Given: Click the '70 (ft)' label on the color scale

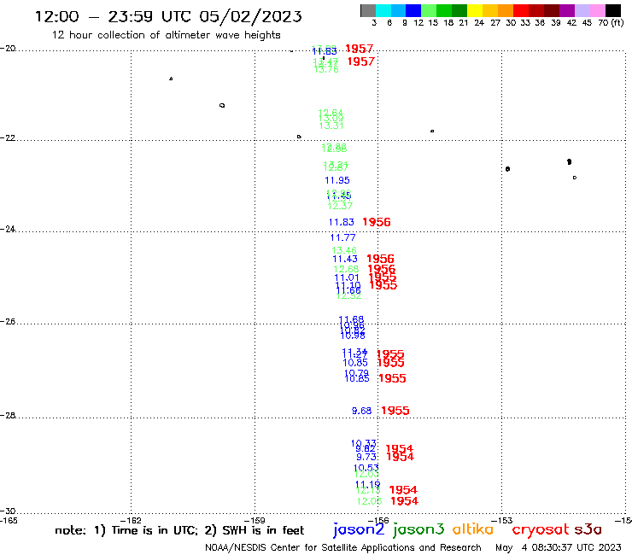Looking at the screenshot, I should [611, 23].
